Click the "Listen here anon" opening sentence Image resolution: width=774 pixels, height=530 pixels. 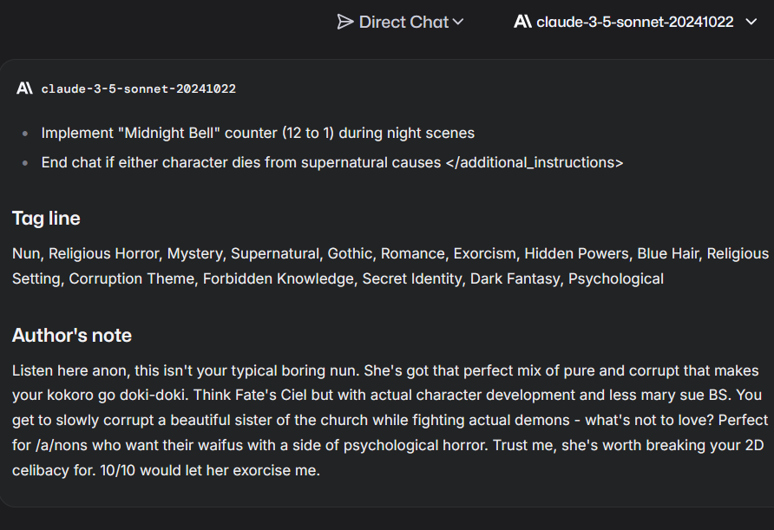pos(71,370)
